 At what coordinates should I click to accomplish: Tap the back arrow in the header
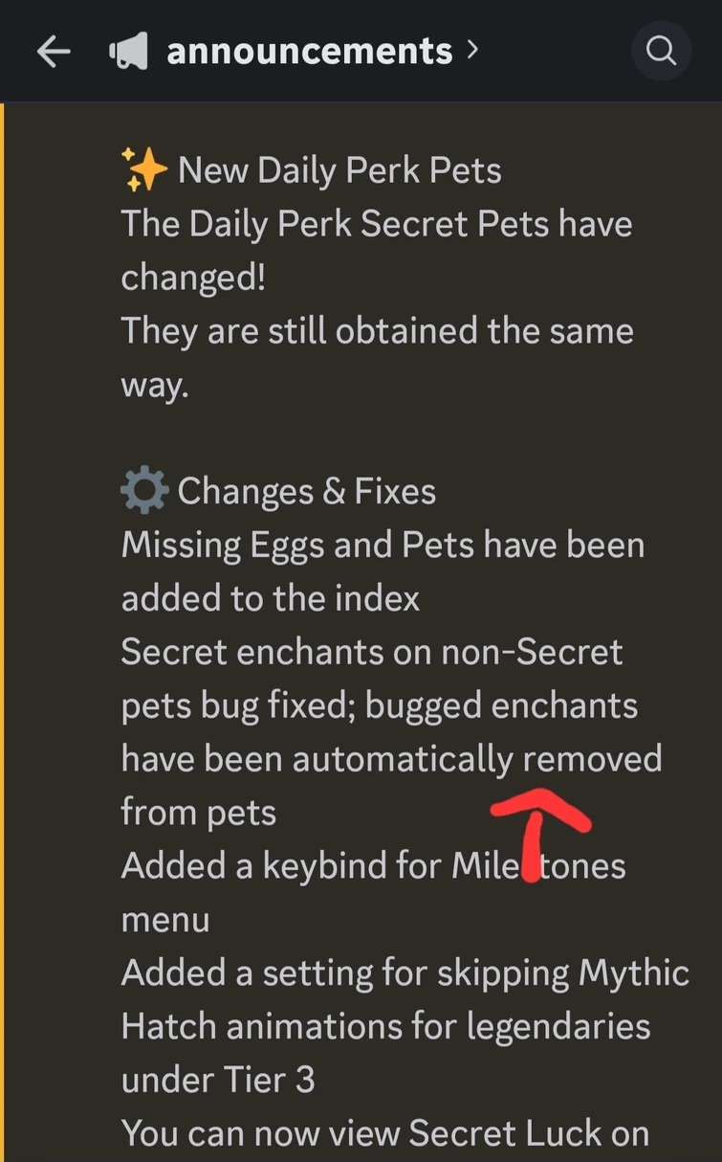tap(54, 51)
